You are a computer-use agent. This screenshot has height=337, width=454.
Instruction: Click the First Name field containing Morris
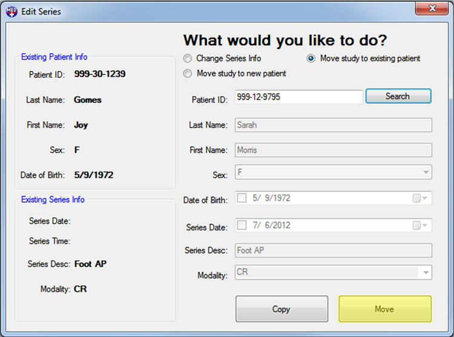point(332,150)
